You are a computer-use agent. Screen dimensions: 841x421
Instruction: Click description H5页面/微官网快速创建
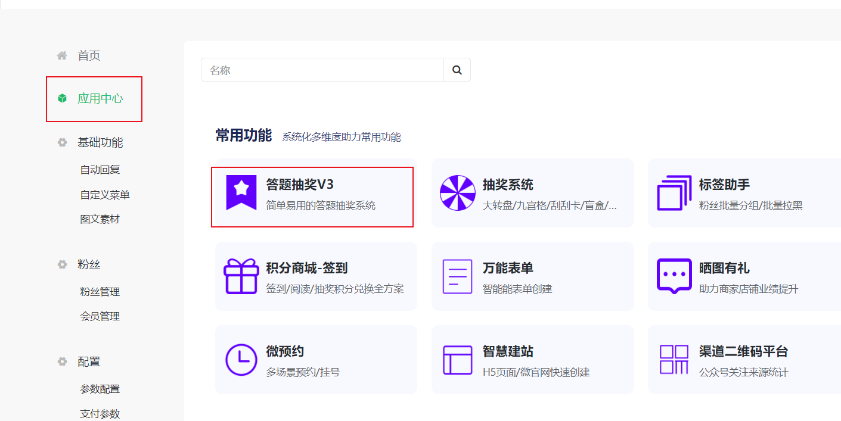click(x=536, y=372)
